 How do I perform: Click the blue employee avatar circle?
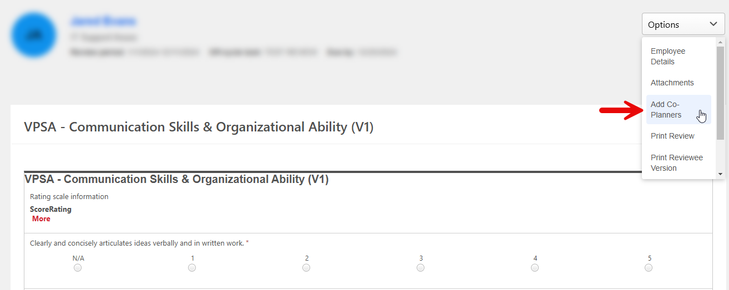click(x=34, y=35)
